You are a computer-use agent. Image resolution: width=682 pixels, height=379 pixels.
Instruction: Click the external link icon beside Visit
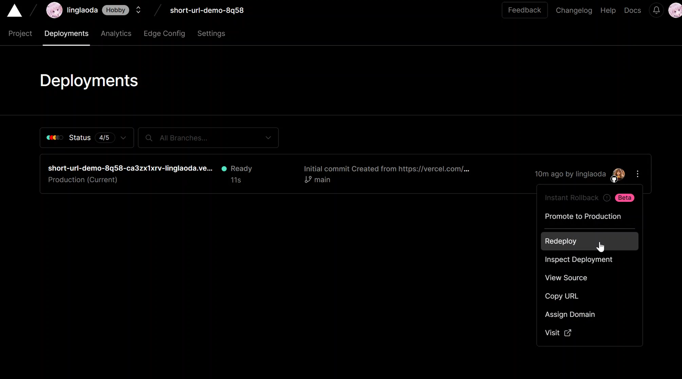pos(568,333)
